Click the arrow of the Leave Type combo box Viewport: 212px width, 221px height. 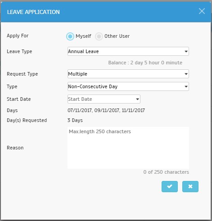[186, 51]
